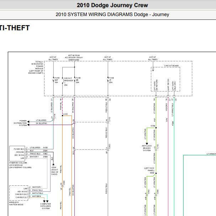Click the "LIFT GATE UNLK DRV" vertical label
Screen dimensions: 216x216
(174, 86)
